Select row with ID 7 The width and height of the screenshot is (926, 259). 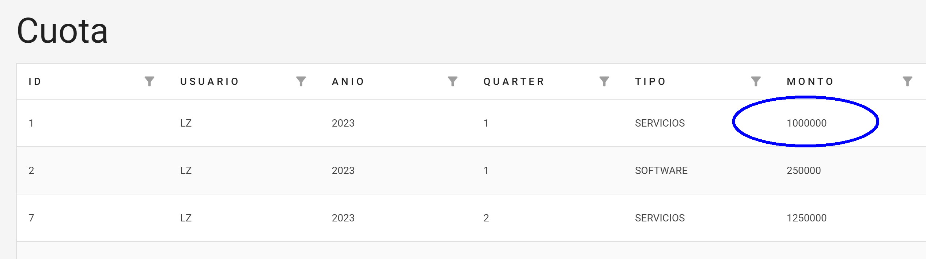(472, 218)
